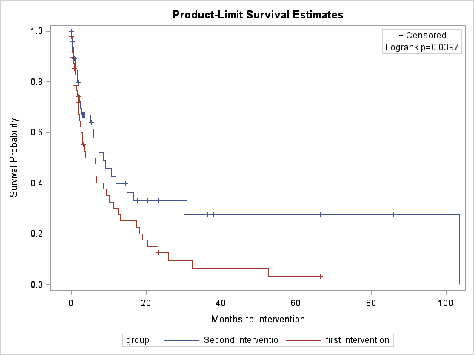The image size is (474, 355).
Task: Click the blue censored marker near 66 months
Action: pos(320,214)
